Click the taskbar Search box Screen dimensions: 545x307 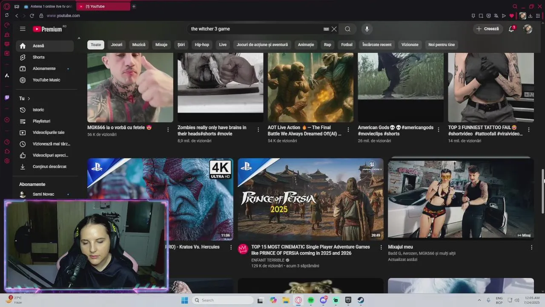click(222, 300)
